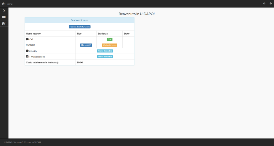Screen dimensions: 274x146
Task: Click Presto disponibile badge for IT Management
Action: click(x=105, y=57)
